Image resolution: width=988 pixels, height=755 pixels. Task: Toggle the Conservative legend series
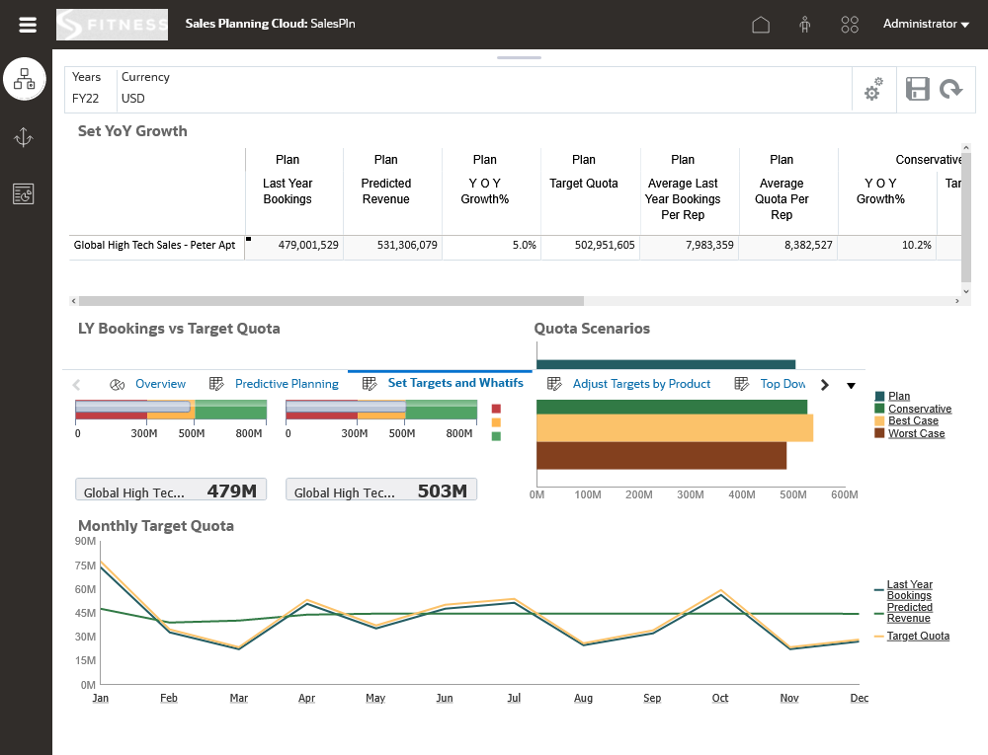(919, 409)
